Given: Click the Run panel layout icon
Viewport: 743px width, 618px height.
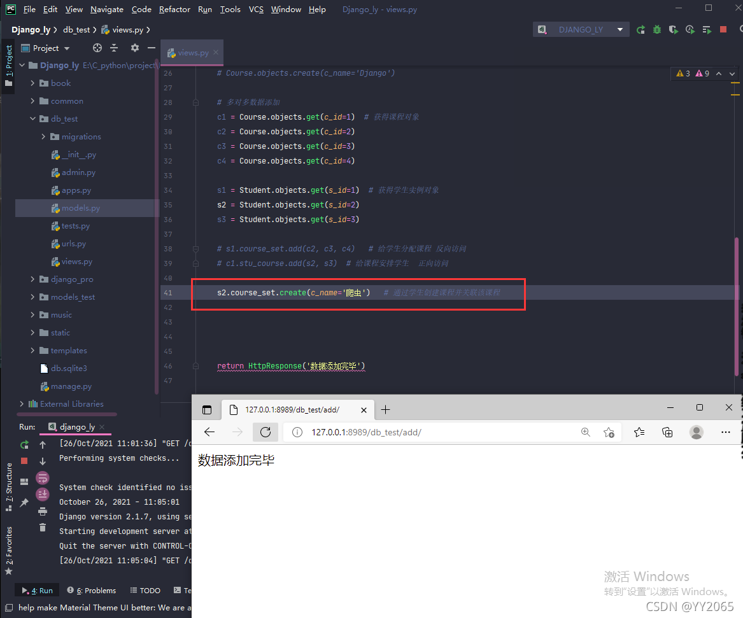Looking at the screenshot, I should tap(24, 482).
